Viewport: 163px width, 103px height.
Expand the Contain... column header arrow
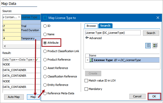(19, 17)
